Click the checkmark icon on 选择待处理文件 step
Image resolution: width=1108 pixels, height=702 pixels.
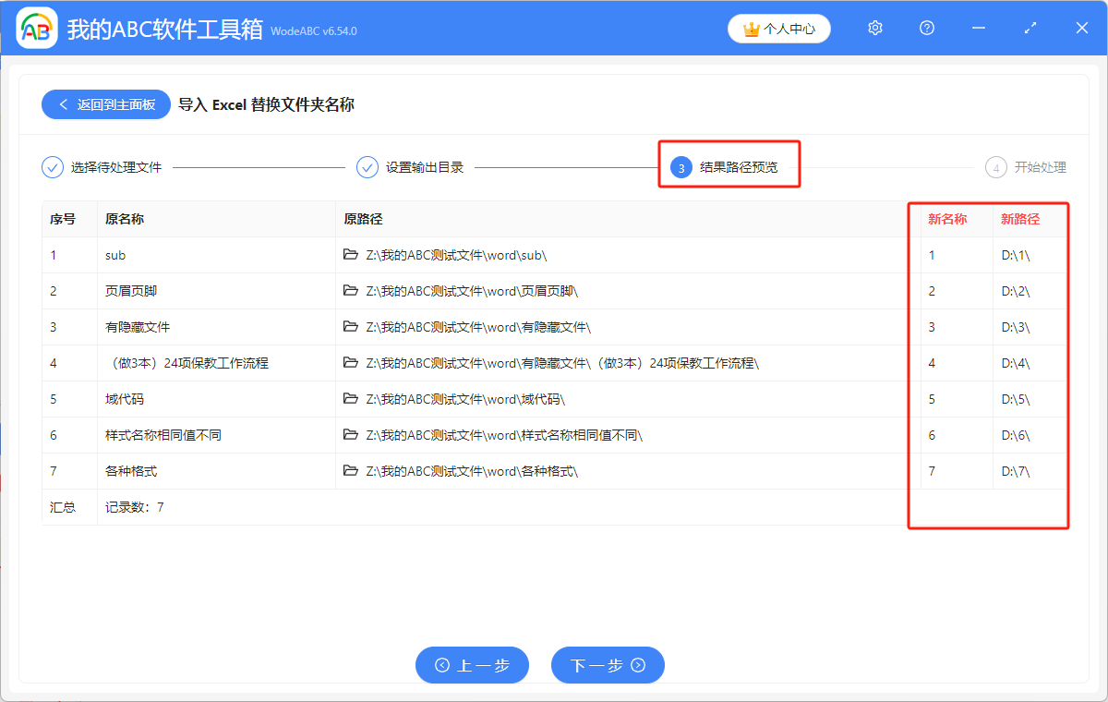(x=52, y=167)
